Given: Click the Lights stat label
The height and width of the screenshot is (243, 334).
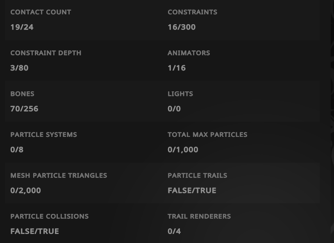Looking at the screenshot, I should point(180,94).
